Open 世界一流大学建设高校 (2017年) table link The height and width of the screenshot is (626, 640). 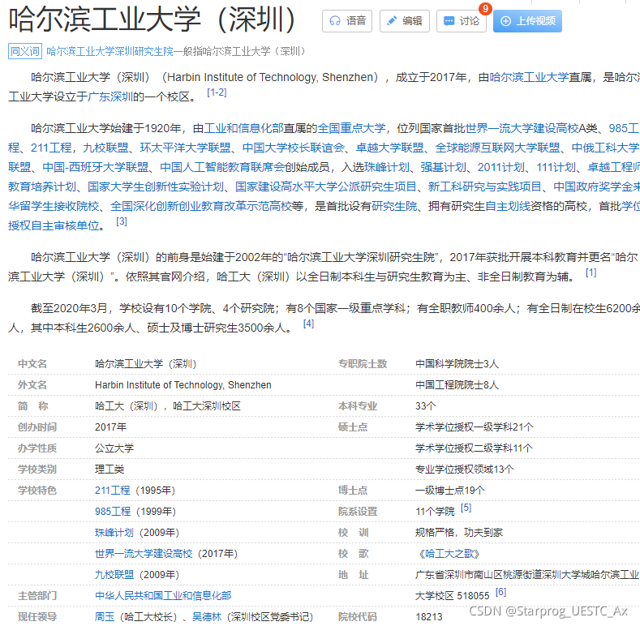pyautogui.click(x=144, y=554)
